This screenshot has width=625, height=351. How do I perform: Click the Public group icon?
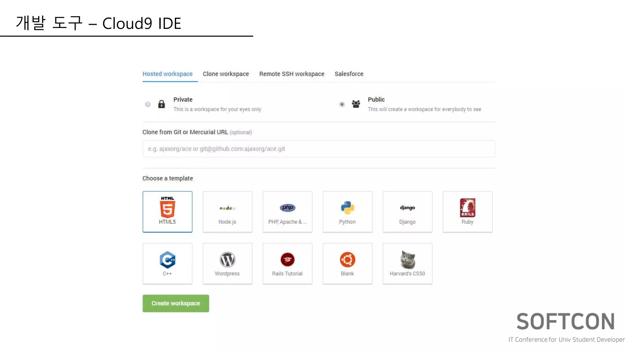coord(356,104)
